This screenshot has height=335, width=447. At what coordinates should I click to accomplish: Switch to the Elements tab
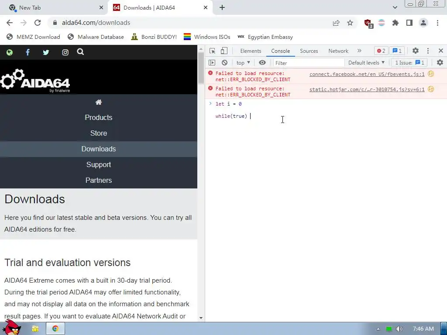point(251,51)
